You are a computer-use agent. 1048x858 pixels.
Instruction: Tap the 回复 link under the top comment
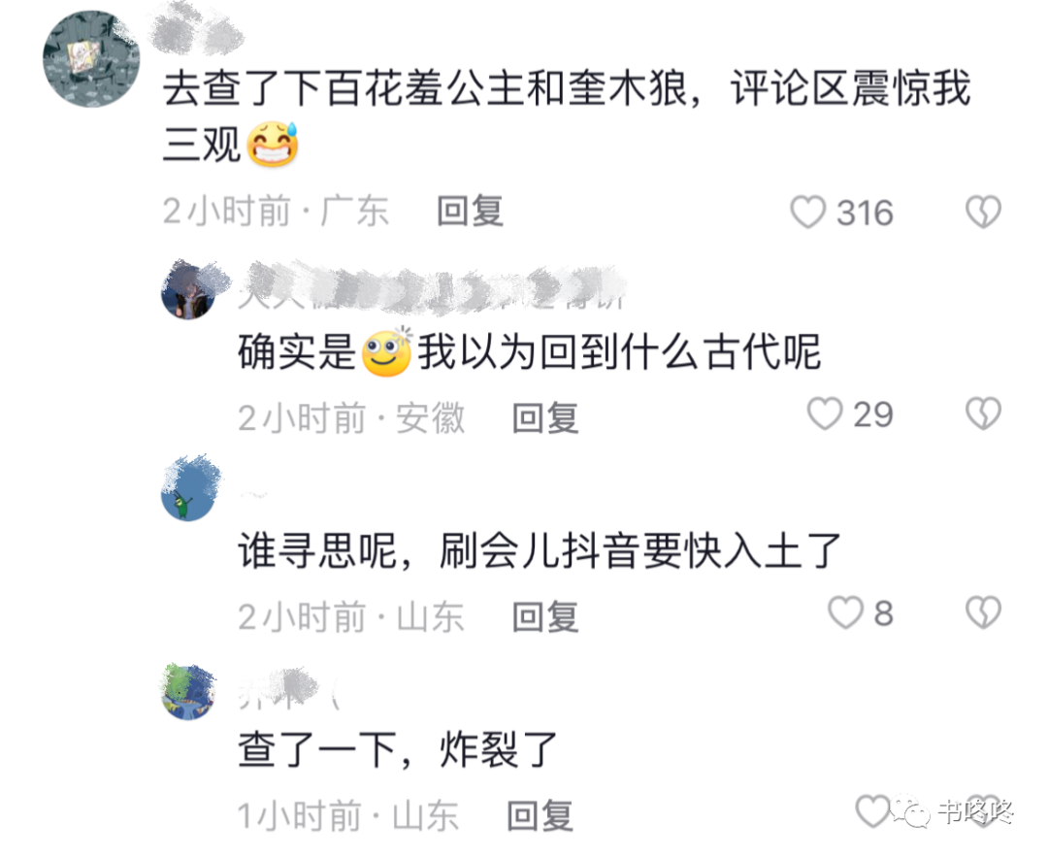pyautogui.click(x=470, y=212)
